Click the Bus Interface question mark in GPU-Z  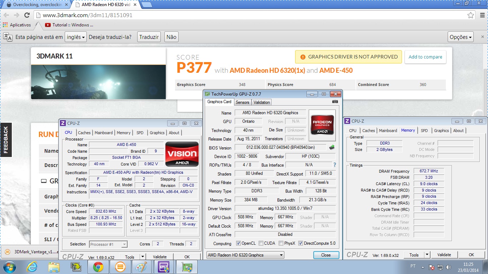(335, 165)
